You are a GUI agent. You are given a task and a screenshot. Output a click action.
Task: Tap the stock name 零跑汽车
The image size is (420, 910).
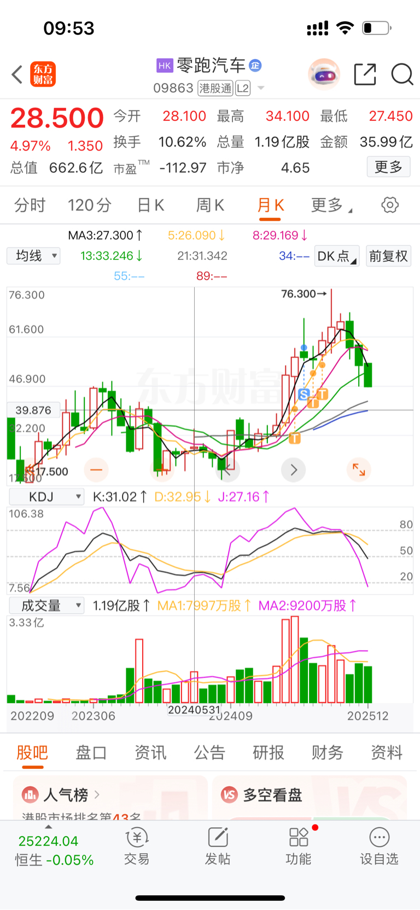[x=211, y=66]
